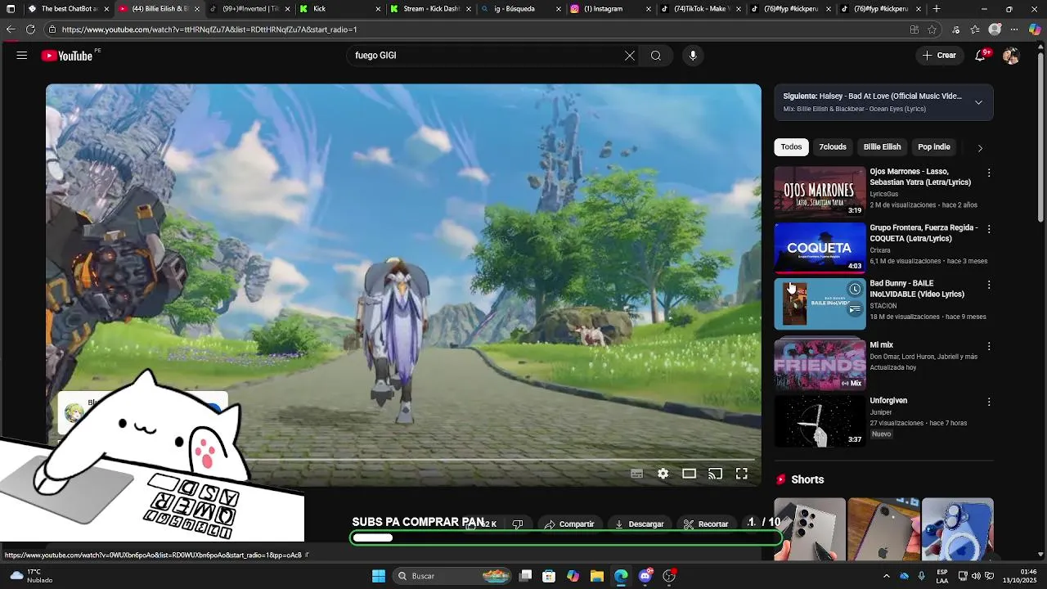
Task: Add Bad Bunny video to the queue
Action: tap(855, 309)
